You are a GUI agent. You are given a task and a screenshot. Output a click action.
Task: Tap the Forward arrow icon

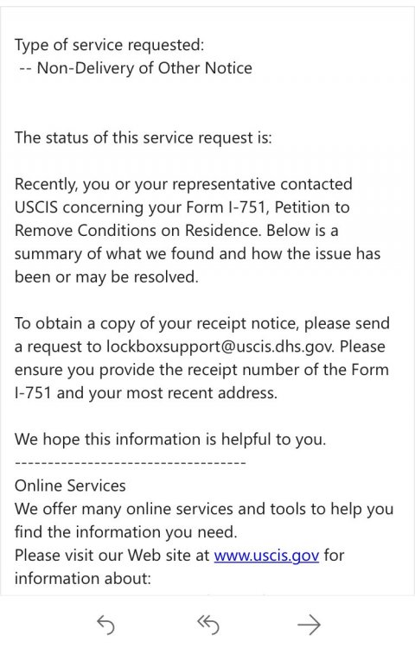click(310, 624)
